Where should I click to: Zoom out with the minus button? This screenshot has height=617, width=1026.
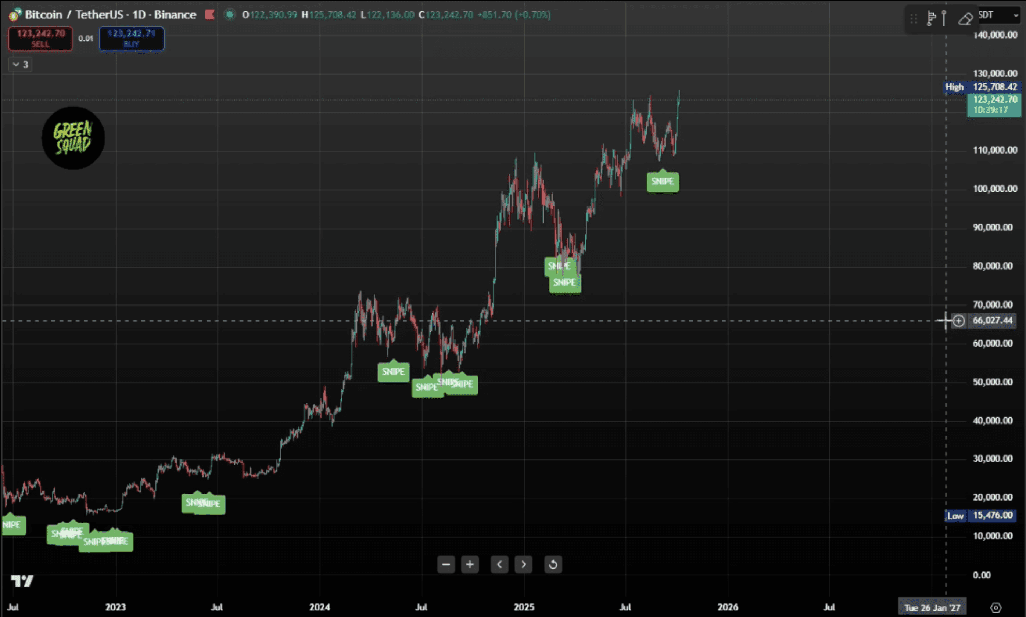[446, 564]
